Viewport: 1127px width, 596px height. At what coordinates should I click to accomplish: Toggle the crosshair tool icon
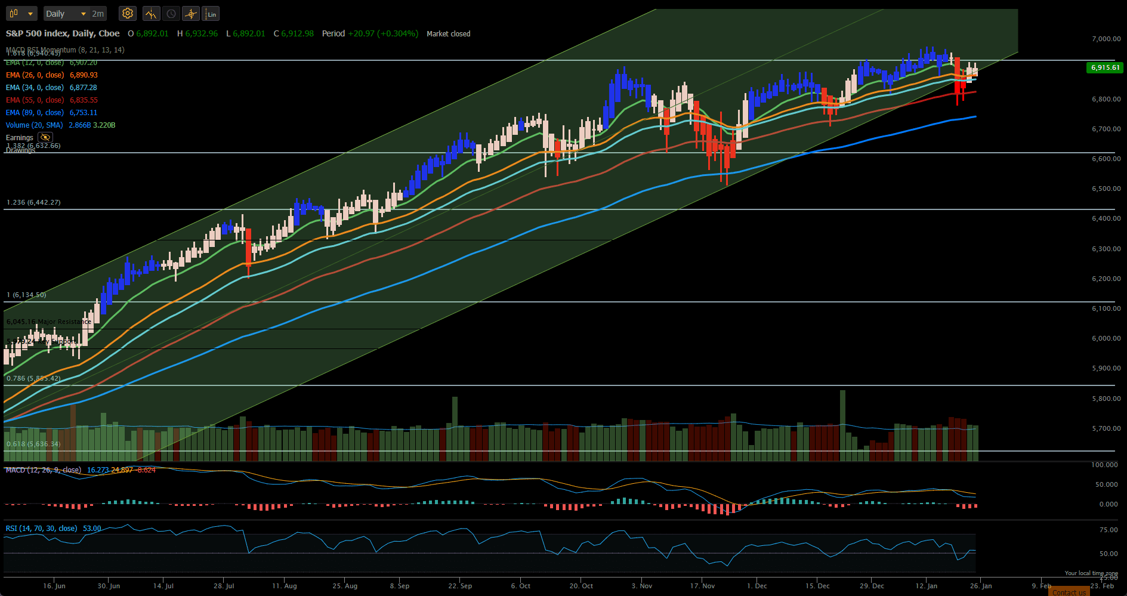click(x=191, y=14)
